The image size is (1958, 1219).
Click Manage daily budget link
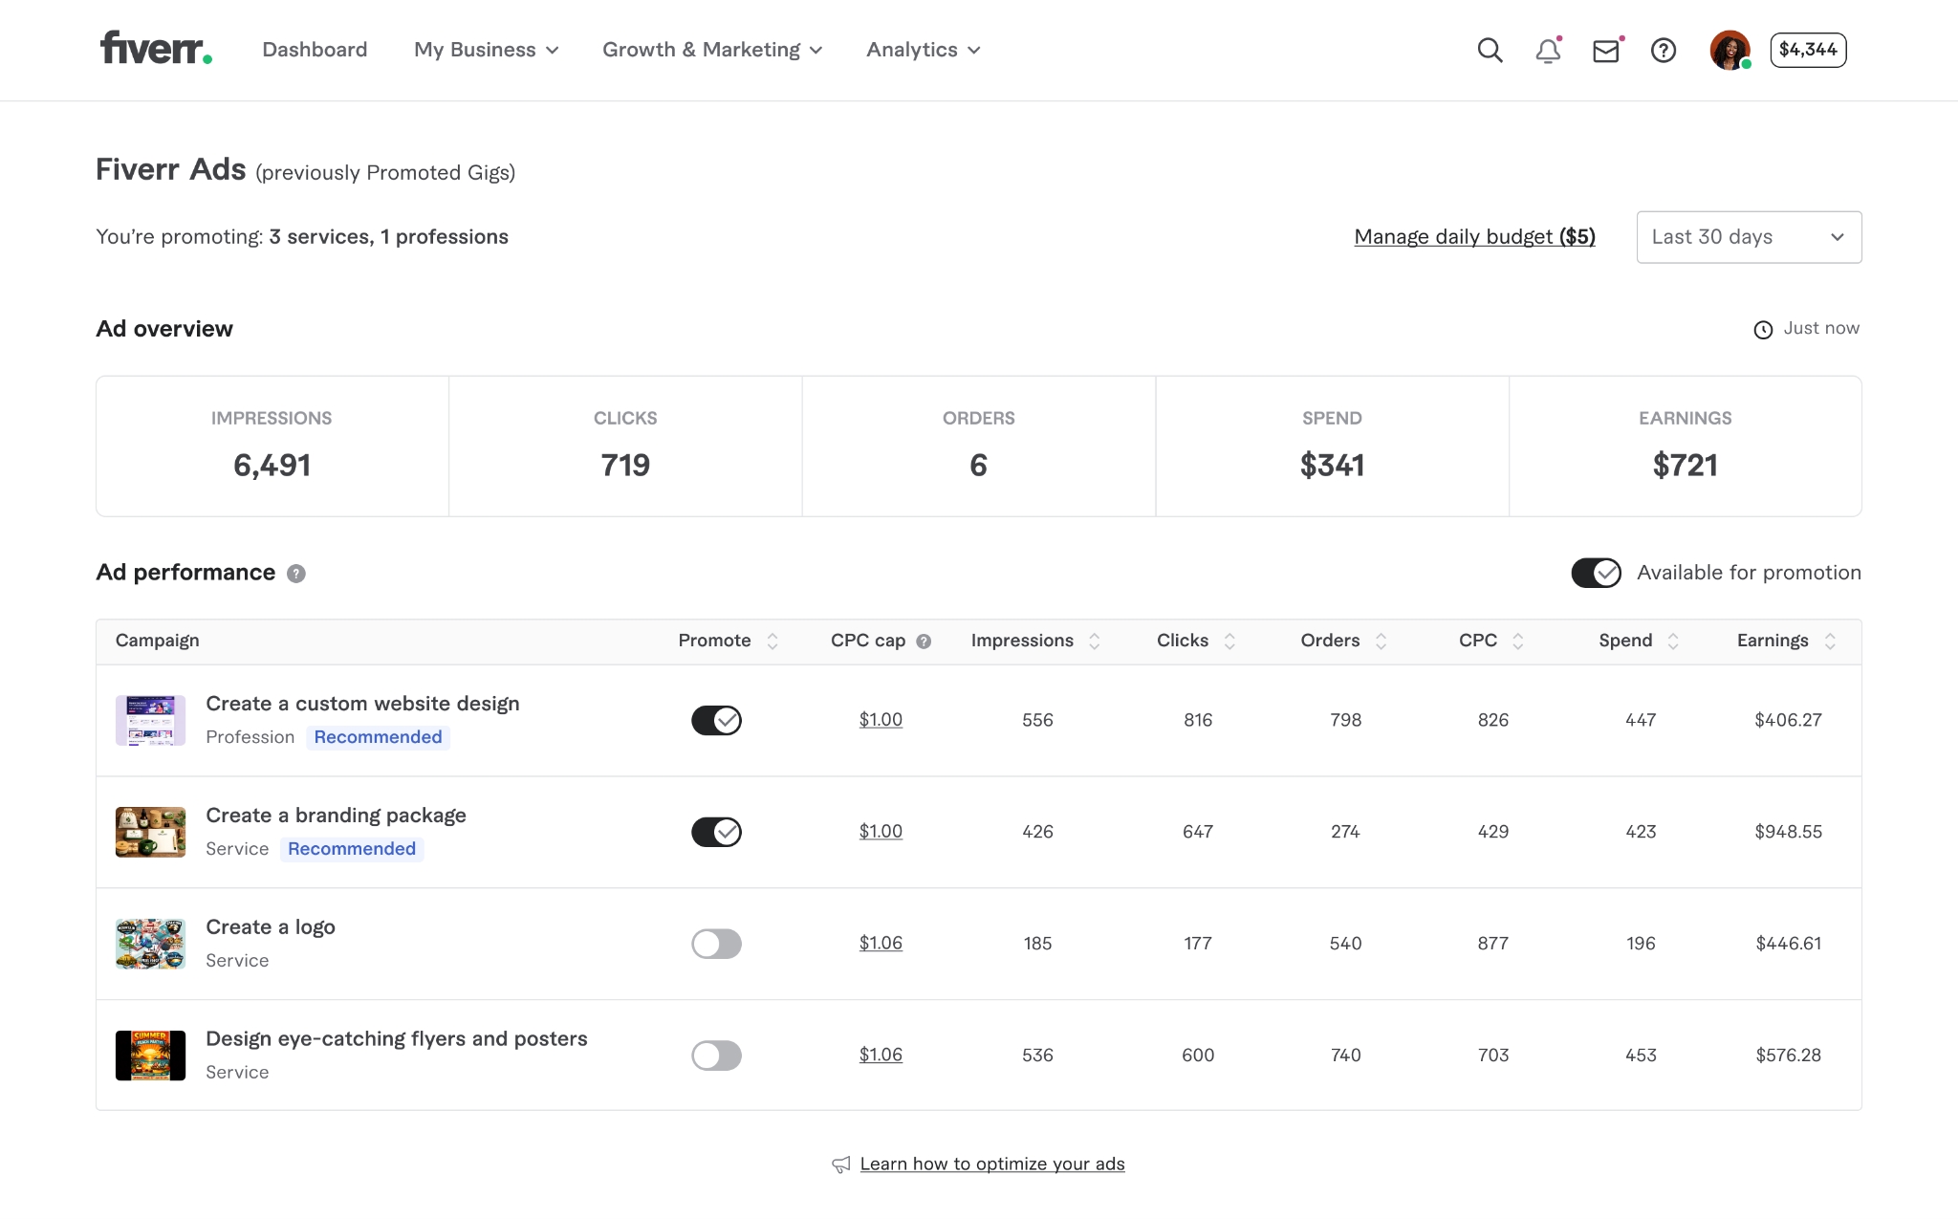point(1474,237)
